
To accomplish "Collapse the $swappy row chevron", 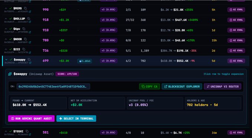I will (6, 59).
